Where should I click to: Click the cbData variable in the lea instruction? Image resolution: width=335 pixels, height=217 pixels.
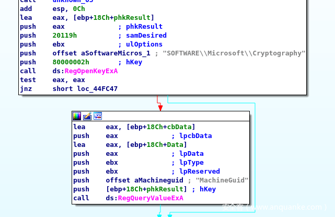click(179, 127)
